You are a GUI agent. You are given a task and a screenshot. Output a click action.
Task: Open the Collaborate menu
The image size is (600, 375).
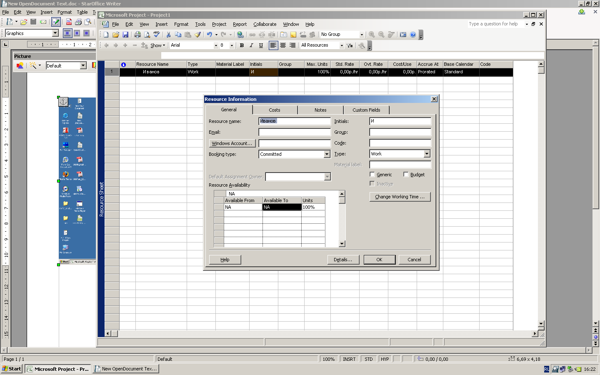pyautogui.click(x=265, y=24)
